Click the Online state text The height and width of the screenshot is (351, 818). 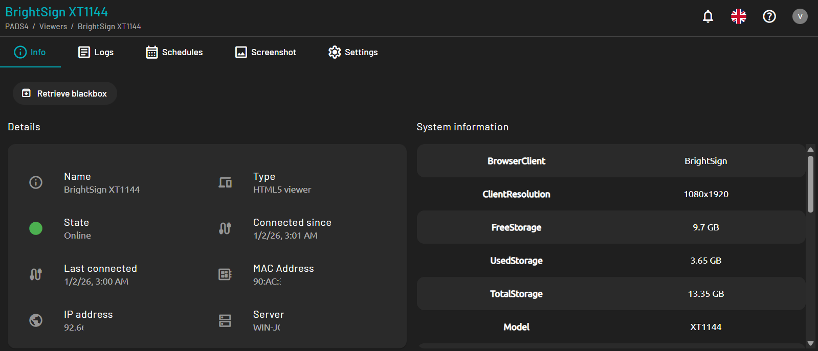click(x=77, y=236)
